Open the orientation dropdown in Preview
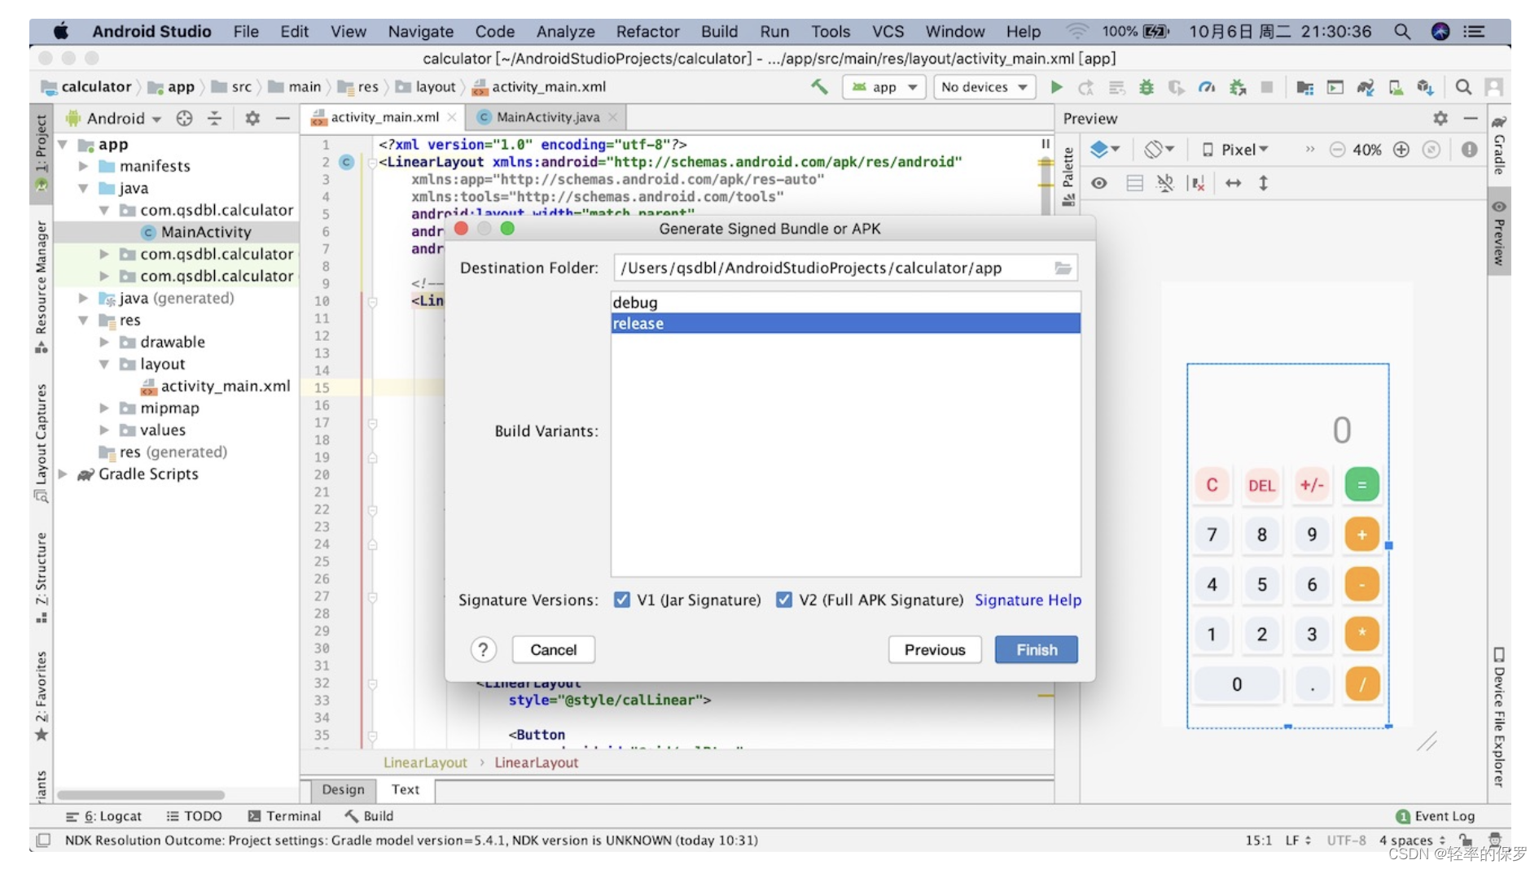1539x869 pixels. coord(1159,150)
